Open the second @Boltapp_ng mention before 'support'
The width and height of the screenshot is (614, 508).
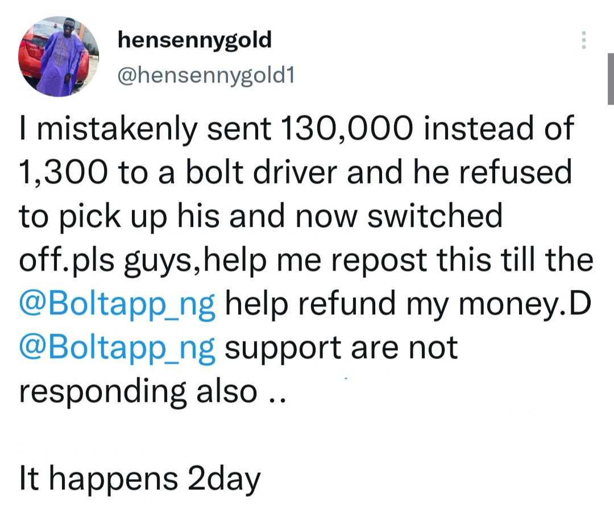pos(118,348)
